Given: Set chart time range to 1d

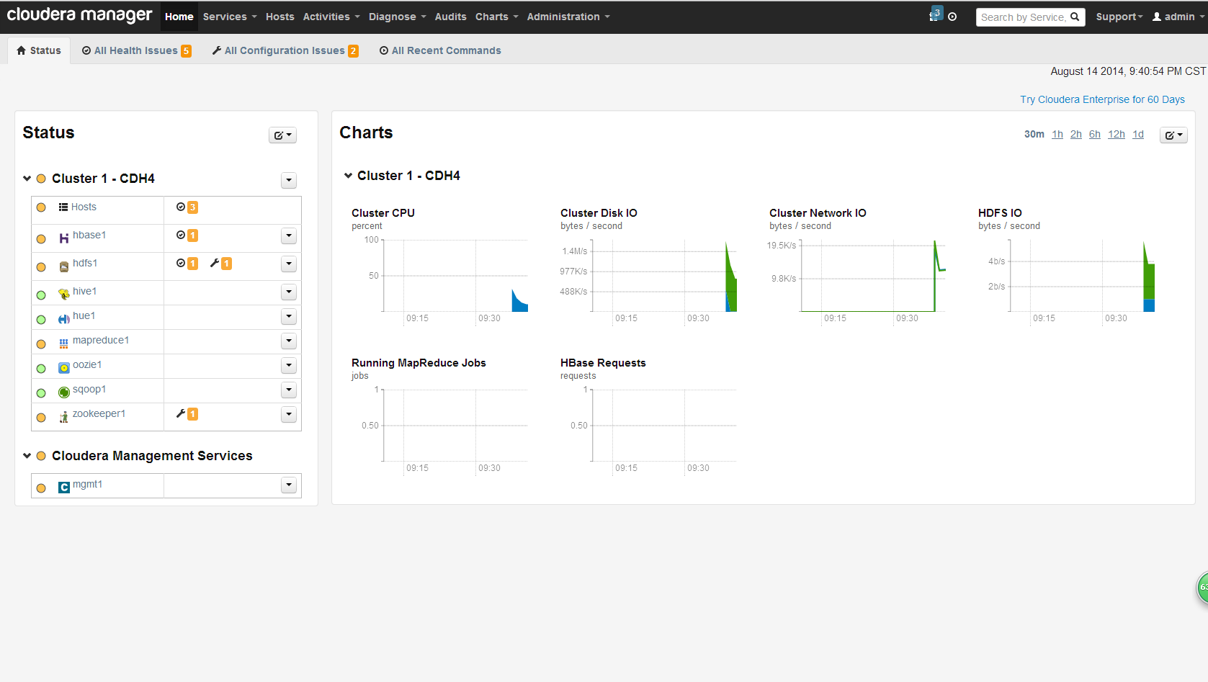Looking at the screenshot, I should (1138, 134).
